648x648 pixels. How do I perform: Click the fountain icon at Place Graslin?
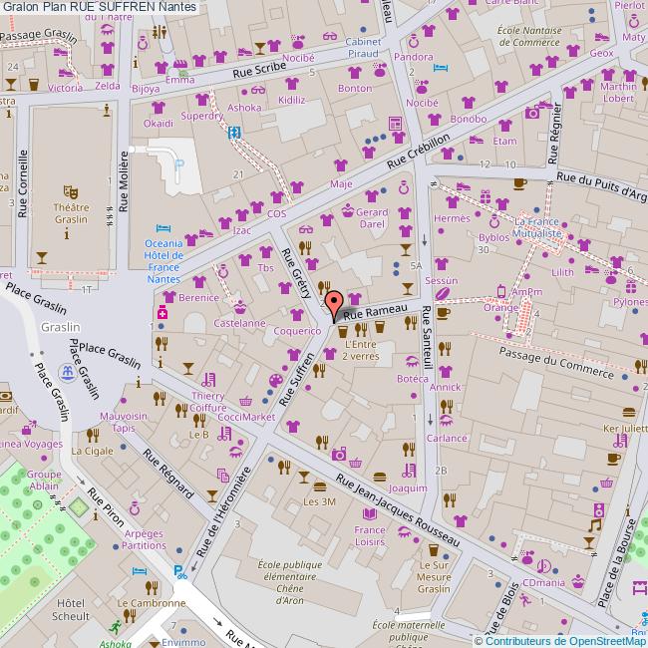[67, 373]
